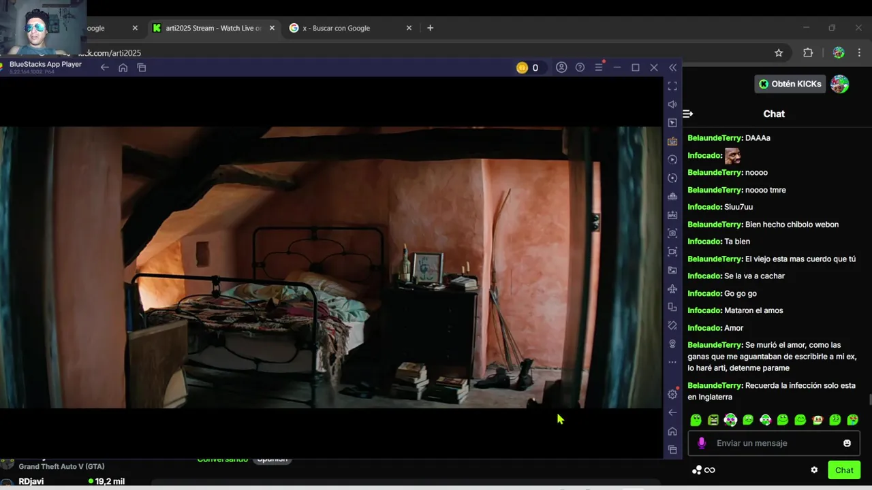Open Chrome three-dot menu
872x490 pixels.
click(x=859, y=53)
